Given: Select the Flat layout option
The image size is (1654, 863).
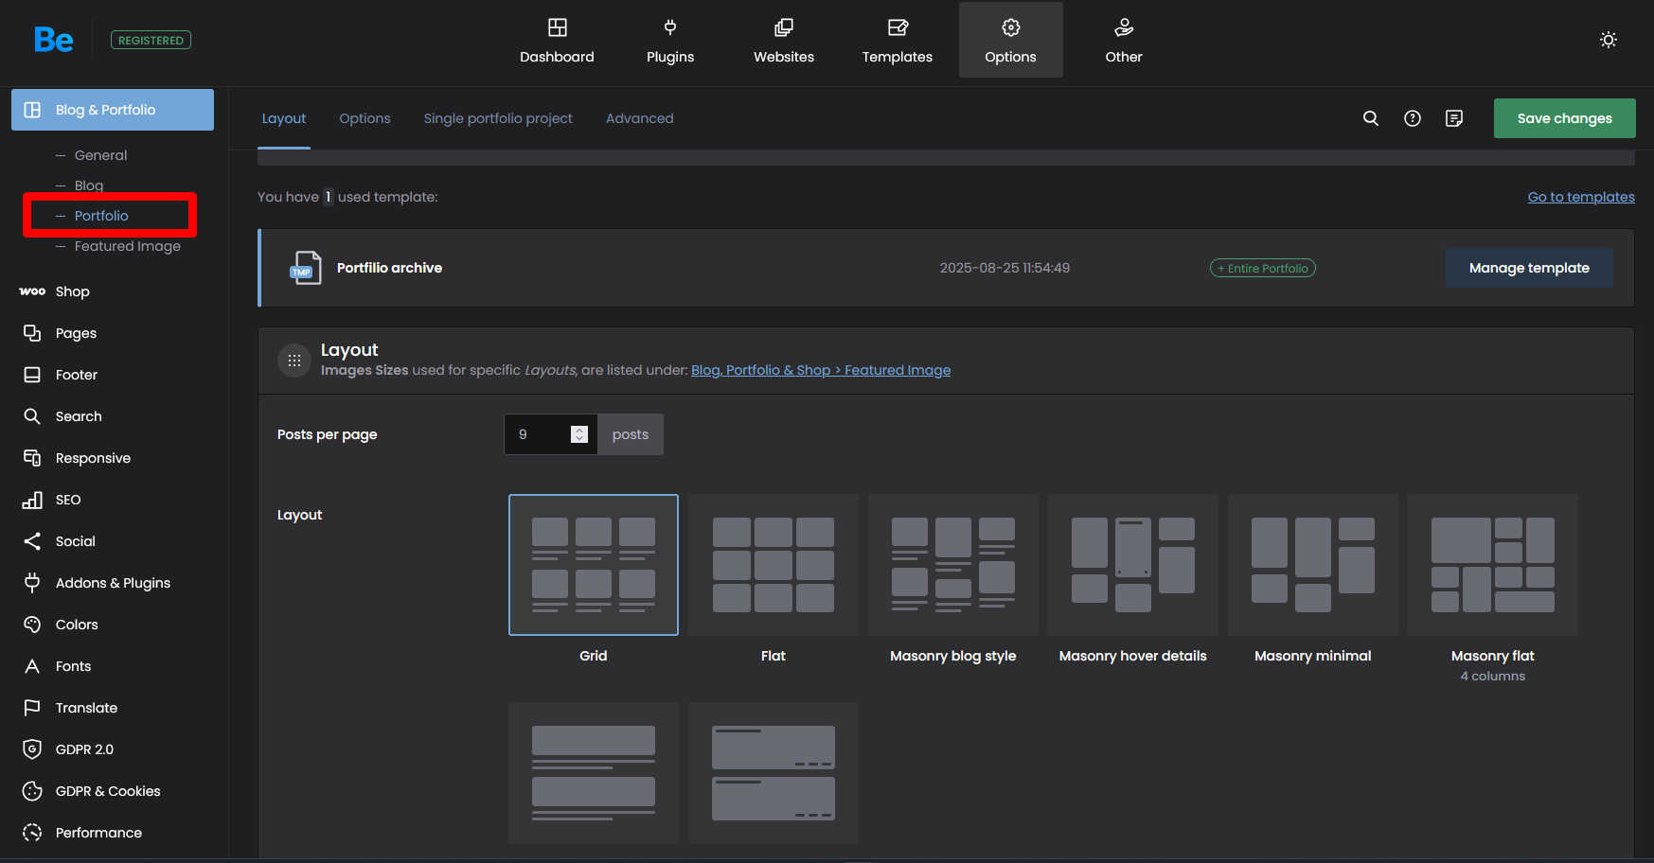Looking at the screenshot, I should point(773,565).
